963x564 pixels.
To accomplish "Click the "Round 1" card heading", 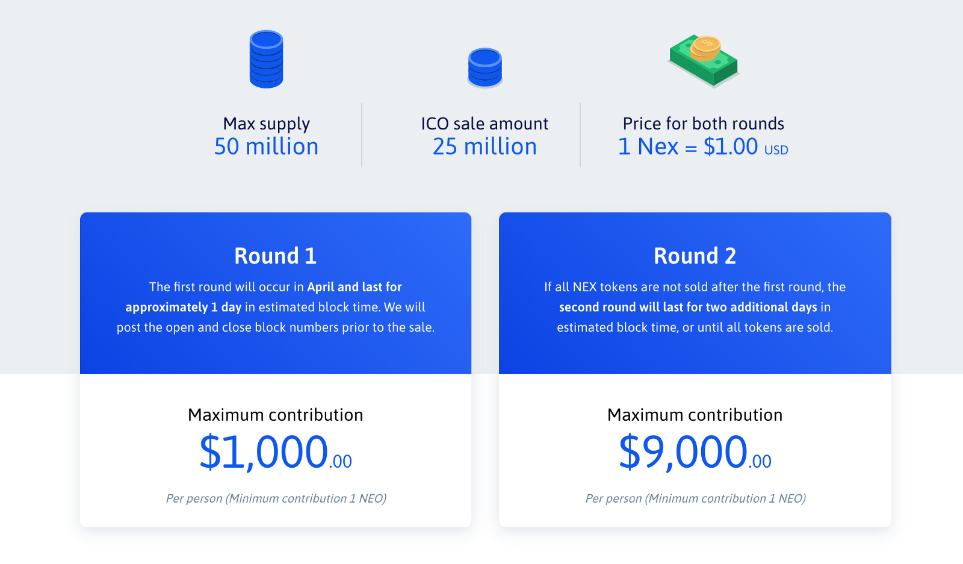I will click(275, 256).
